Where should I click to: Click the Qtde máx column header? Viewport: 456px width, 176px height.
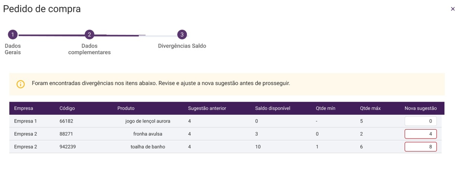pos(370,108)
